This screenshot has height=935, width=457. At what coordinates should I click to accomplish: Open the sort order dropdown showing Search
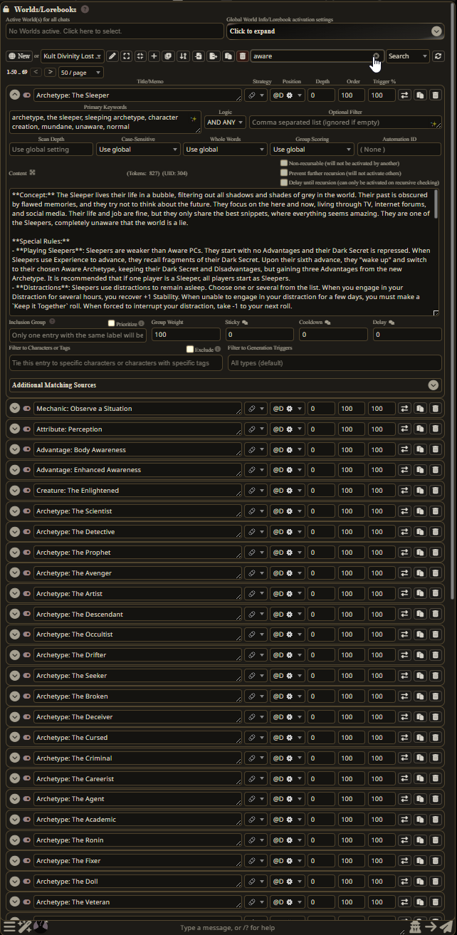408,56
